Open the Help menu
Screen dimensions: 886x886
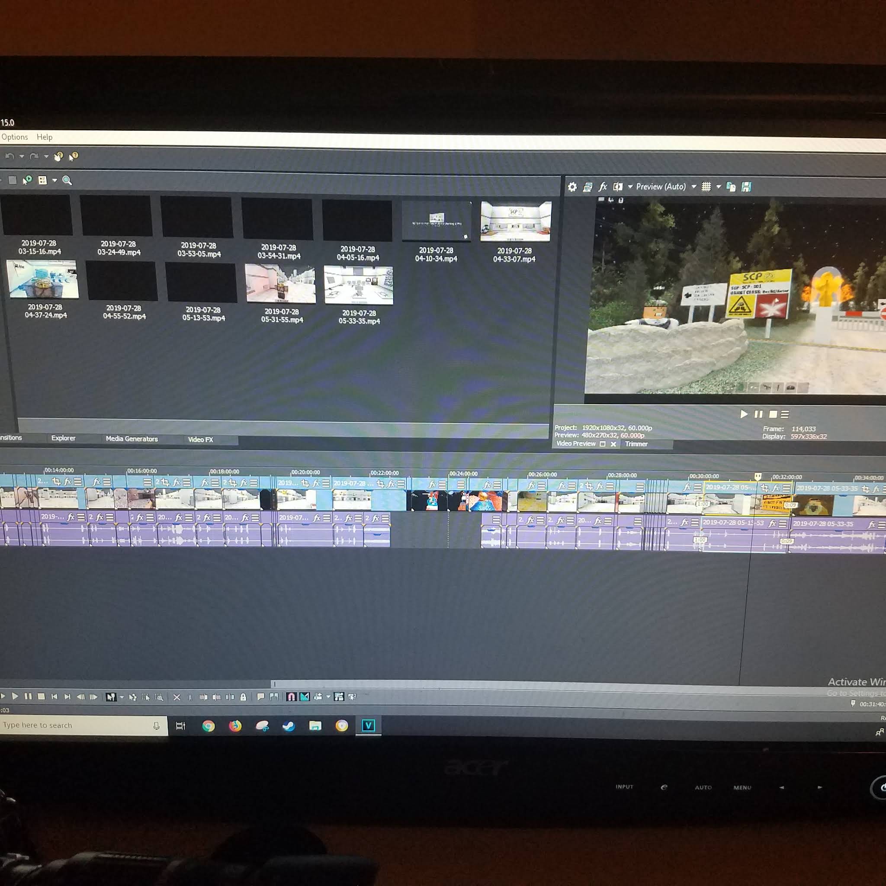click(x=45, y=137)
